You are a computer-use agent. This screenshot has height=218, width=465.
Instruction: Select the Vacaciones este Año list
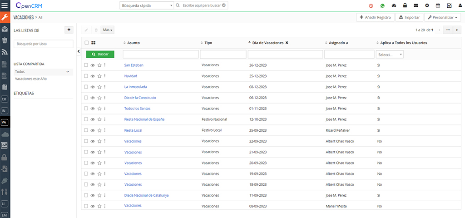[x=31, y=79]
